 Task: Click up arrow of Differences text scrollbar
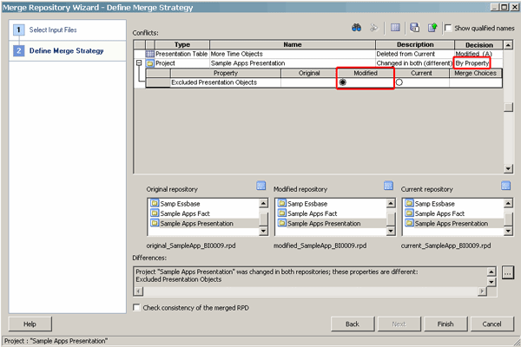[x=491, y=272]
